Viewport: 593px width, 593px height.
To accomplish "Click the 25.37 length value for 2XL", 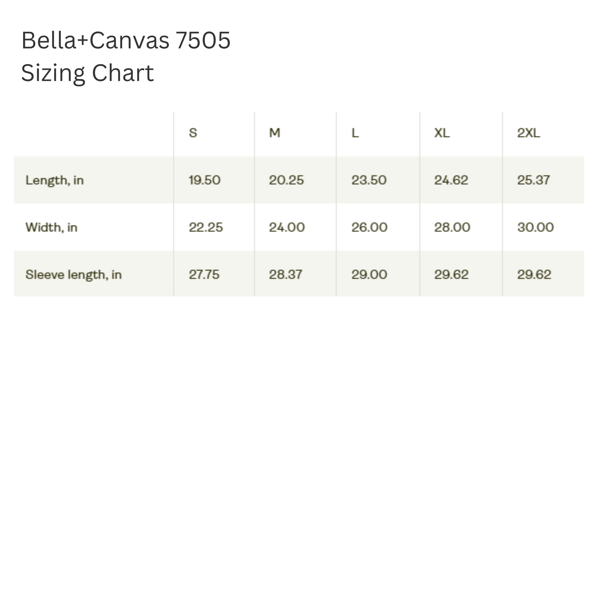I will click(534, 180).
